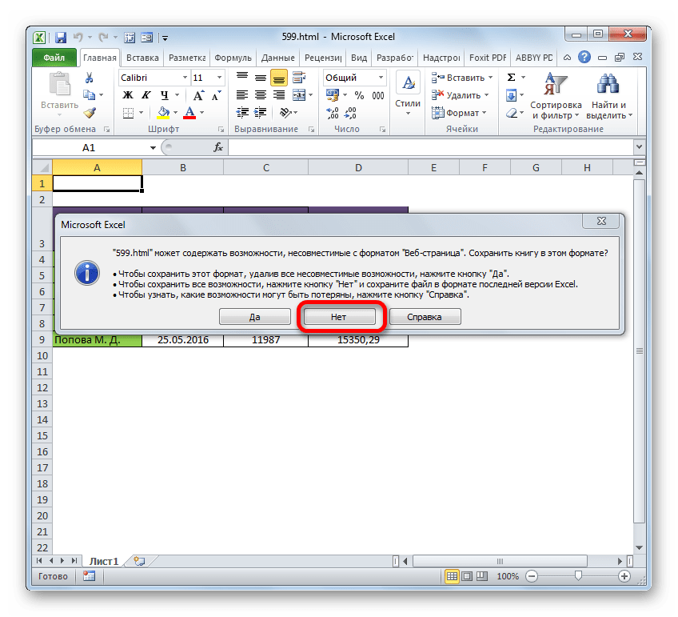The image size is (678, 617).
Task: Click the Справка button in dialog
Action: tap(425, 317)
